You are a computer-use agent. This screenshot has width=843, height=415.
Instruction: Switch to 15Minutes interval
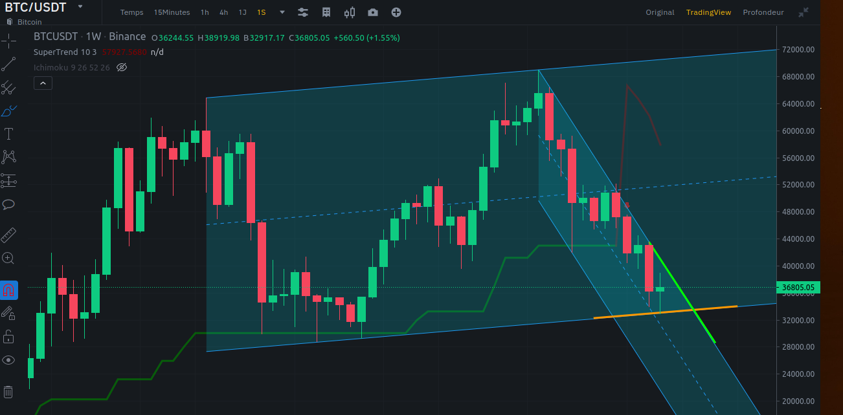coord(172,12)
